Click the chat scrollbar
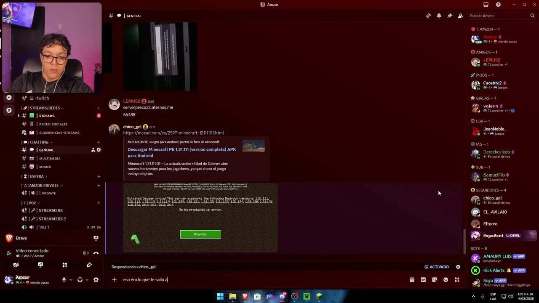The height and width of the screenshot is (303, 539). point(464,241)
